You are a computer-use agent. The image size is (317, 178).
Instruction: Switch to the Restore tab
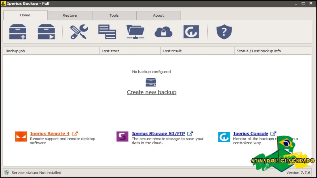70,15
